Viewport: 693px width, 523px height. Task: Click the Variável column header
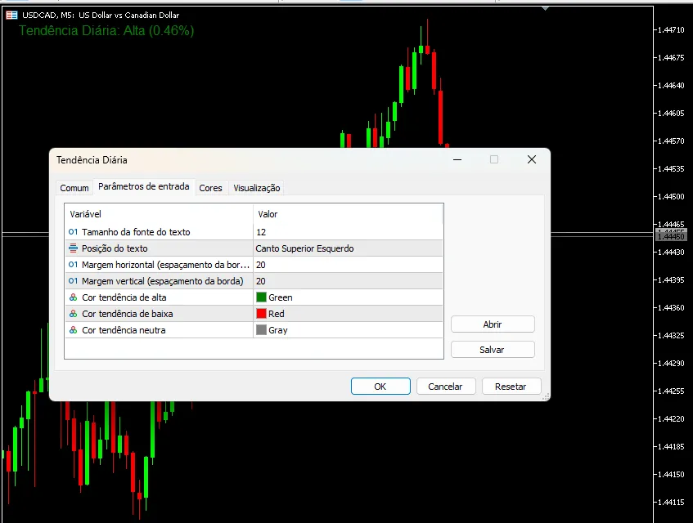coord(159,214)
